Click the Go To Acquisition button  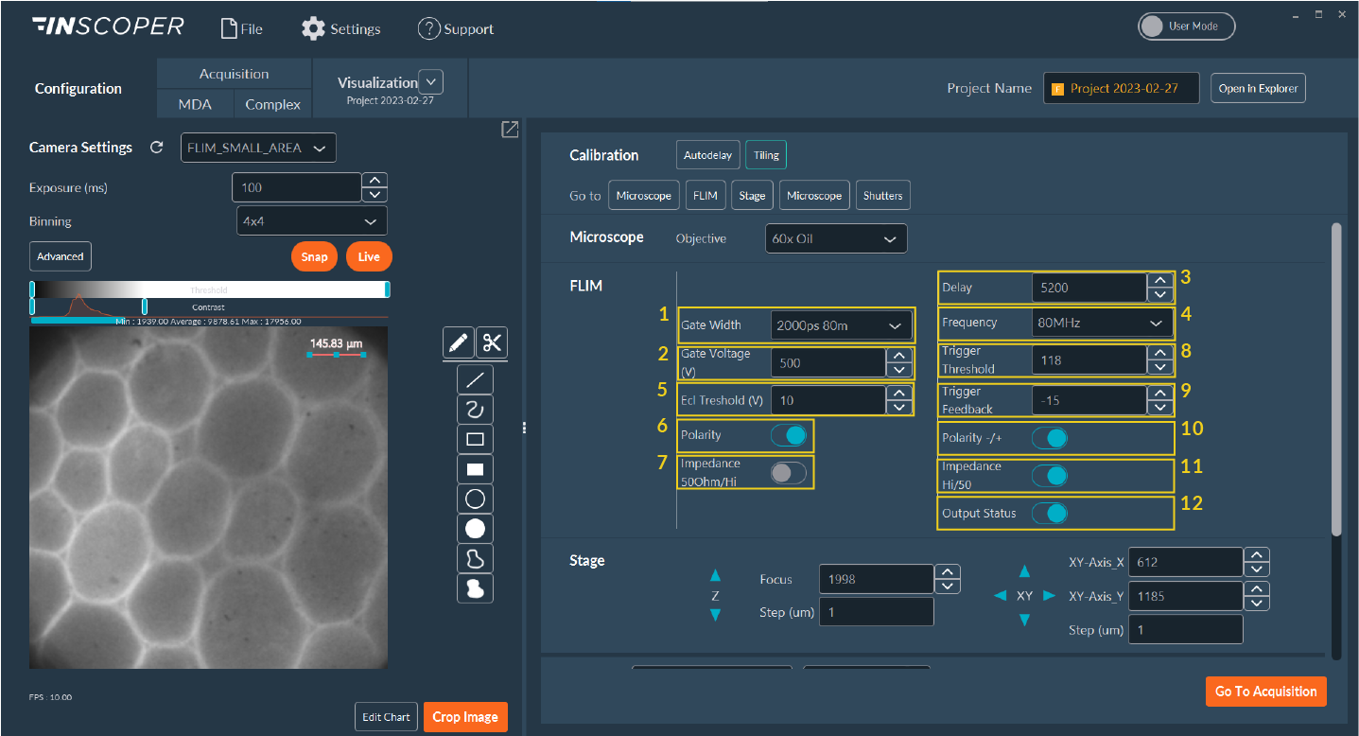[x=1265, y=692]
